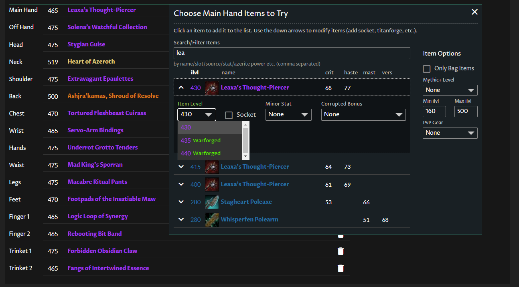Open the Mad King's Sporran link
This screenshot has height=287, width=519.
tap(95, 165)
